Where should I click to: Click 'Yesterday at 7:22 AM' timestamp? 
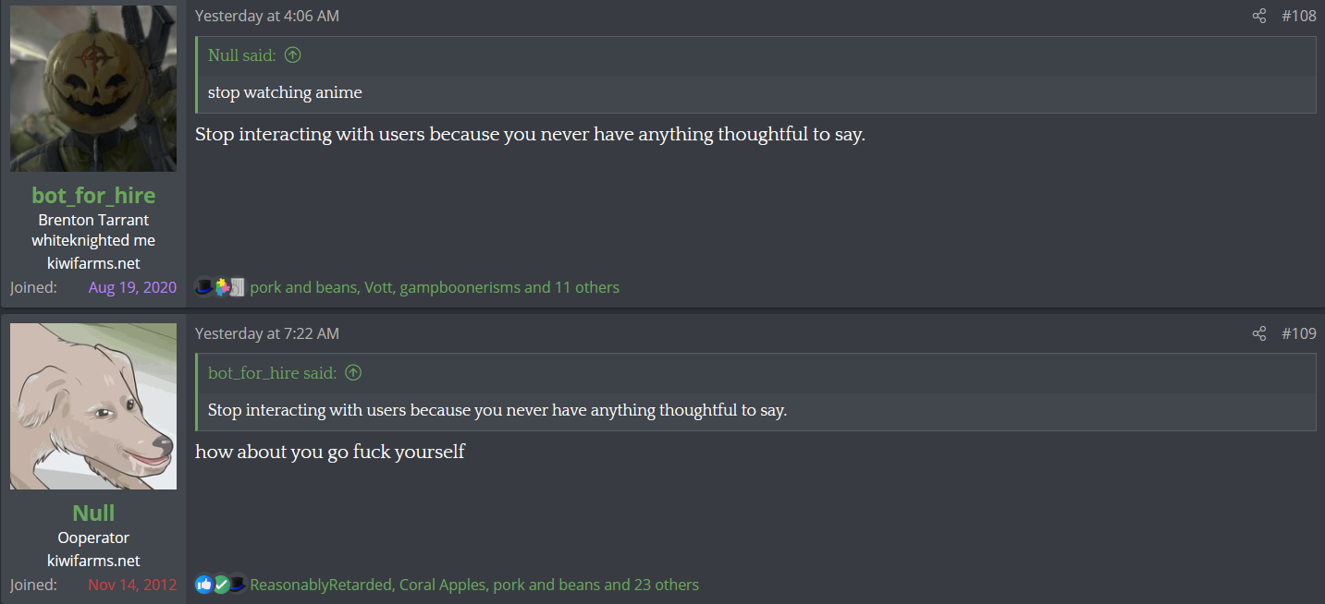(266, 333)
